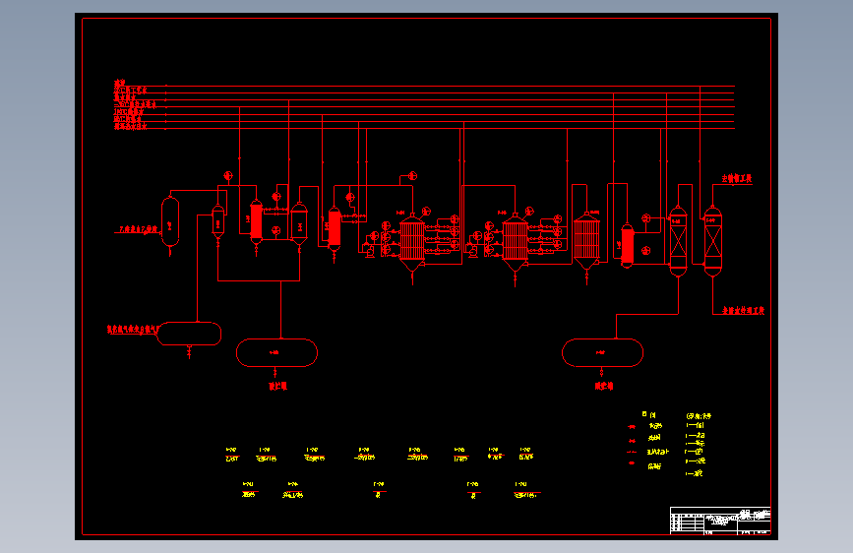Select the second solid red-filled column
Screen dimensions: 853x553
pyautogui.click(x=335, y=229)
